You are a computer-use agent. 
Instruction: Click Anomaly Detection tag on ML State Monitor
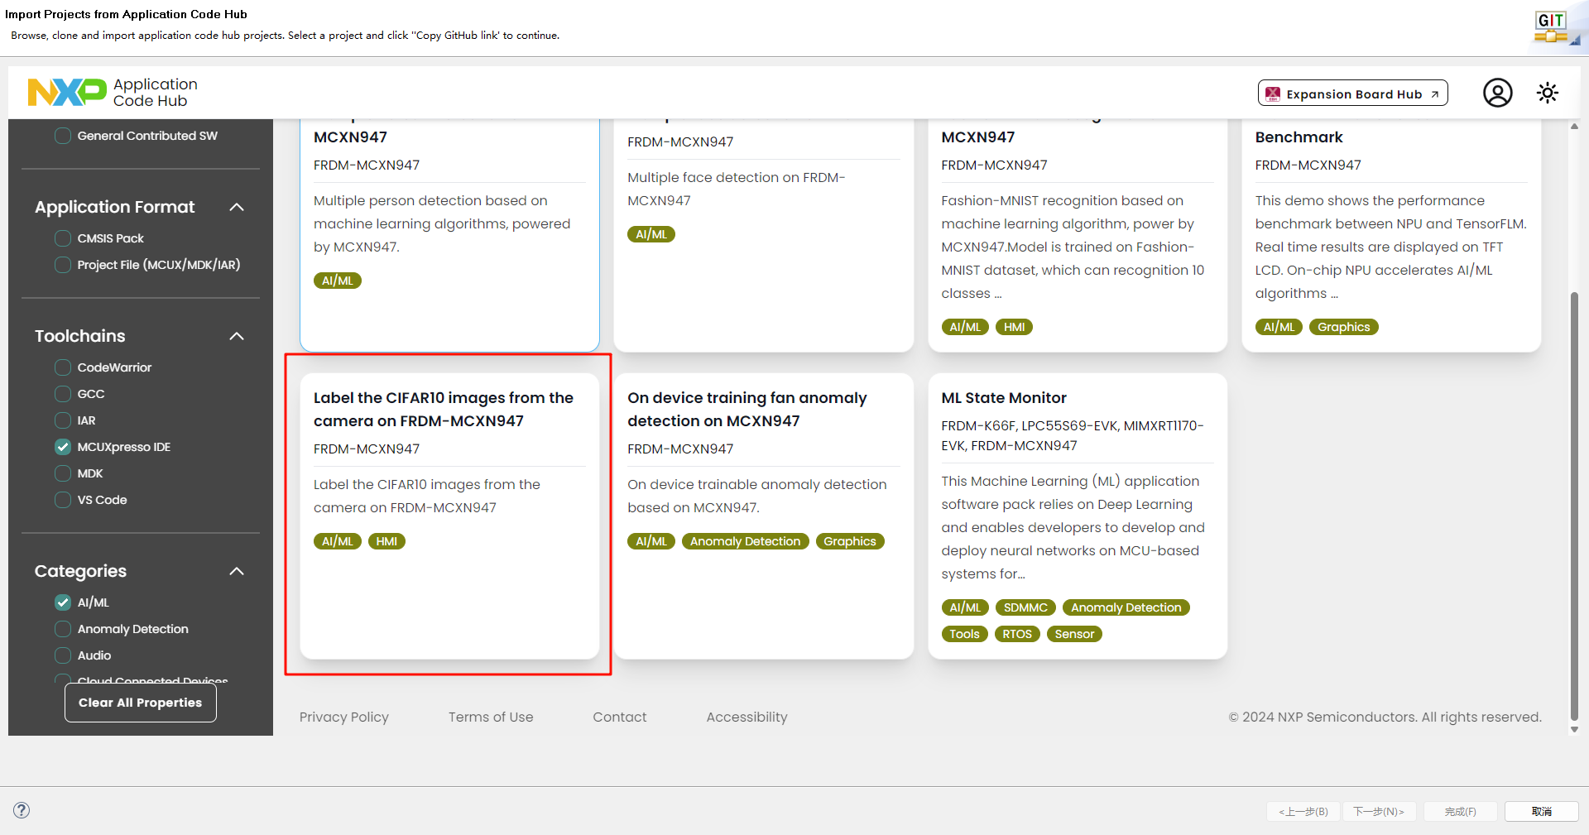1126,607
